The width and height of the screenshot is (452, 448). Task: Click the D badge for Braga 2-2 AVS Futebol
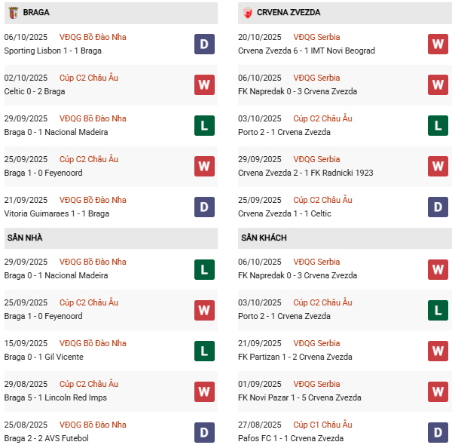coord(204,432)
